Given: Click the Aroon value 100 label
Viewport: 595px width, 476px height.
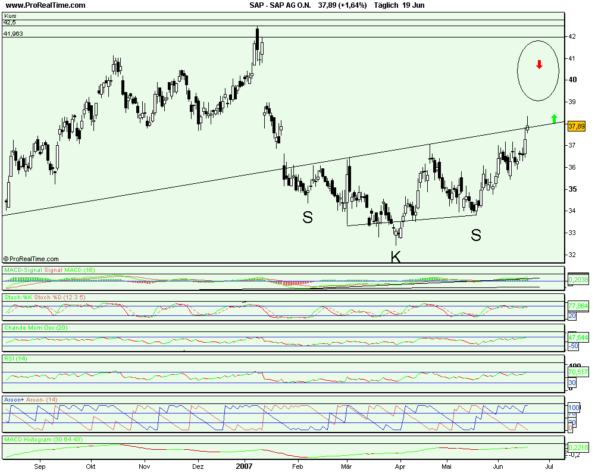Looking at the screenshot, I should [574, 408].
